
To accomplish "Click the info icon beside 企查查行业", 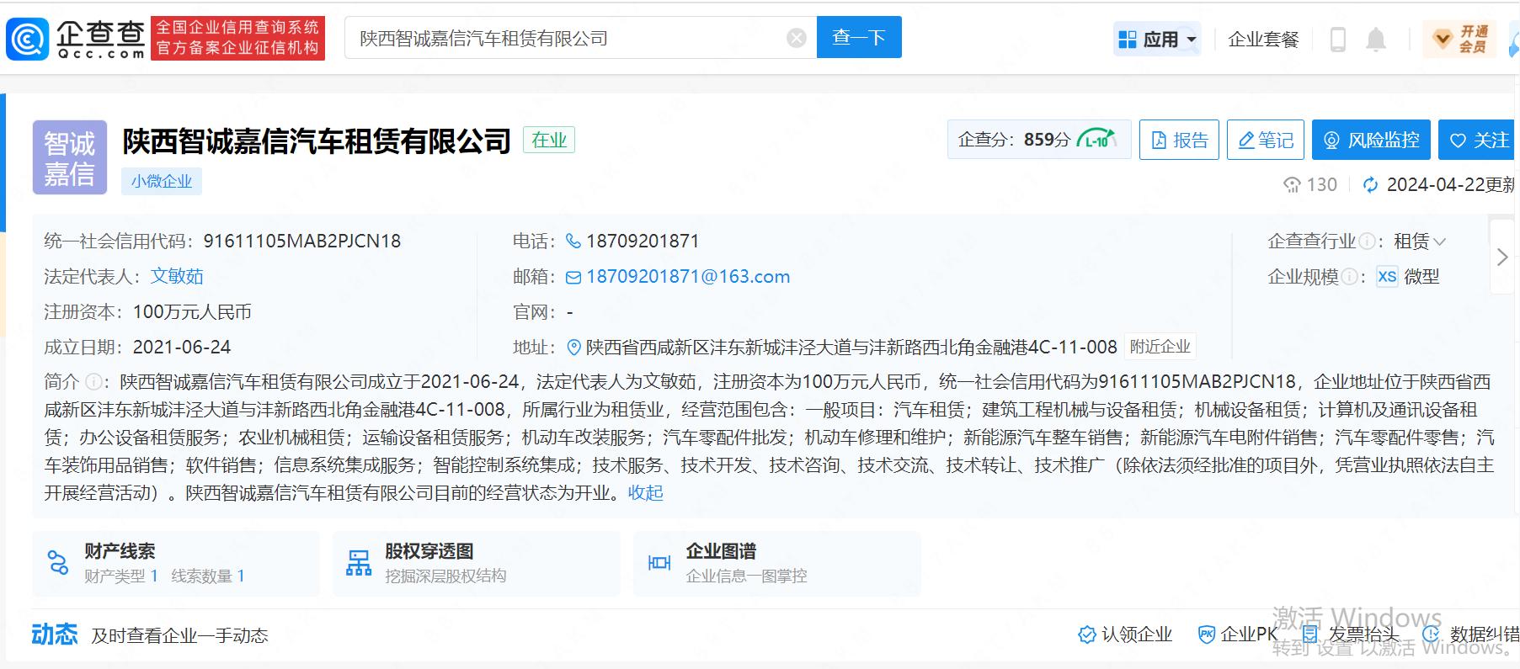I will [1367, 242].
